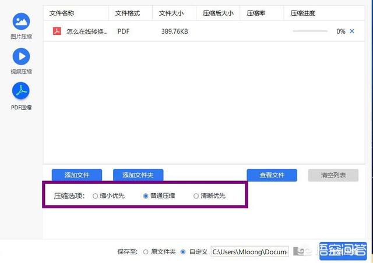Click the 添加文件夹 button

tap(138, 175)
